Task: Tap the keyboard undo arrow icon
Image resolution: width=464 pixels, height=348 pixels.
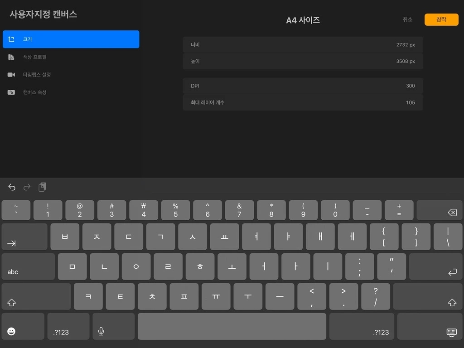Action: tap(12, 187)
